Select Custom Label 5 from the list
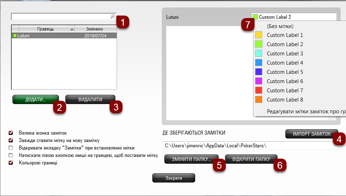The height and width of the screenshot is (196, 346). pyautogui.click(x=285, y=72)
